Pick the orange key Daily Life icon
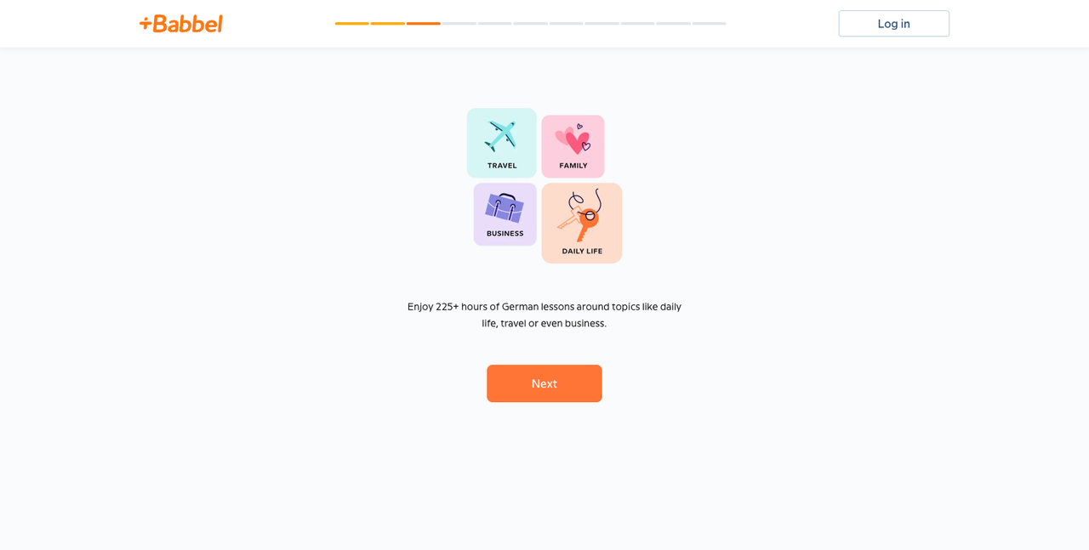Screen dimensions: 1089x550 pyautogui.click(x=580, y=215)
